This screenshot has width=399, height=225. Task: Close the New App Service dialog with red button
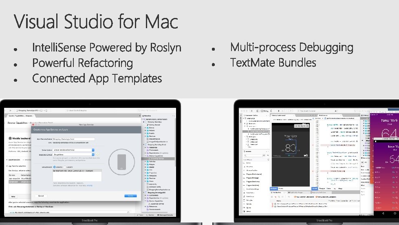click(x=33, y=125)
